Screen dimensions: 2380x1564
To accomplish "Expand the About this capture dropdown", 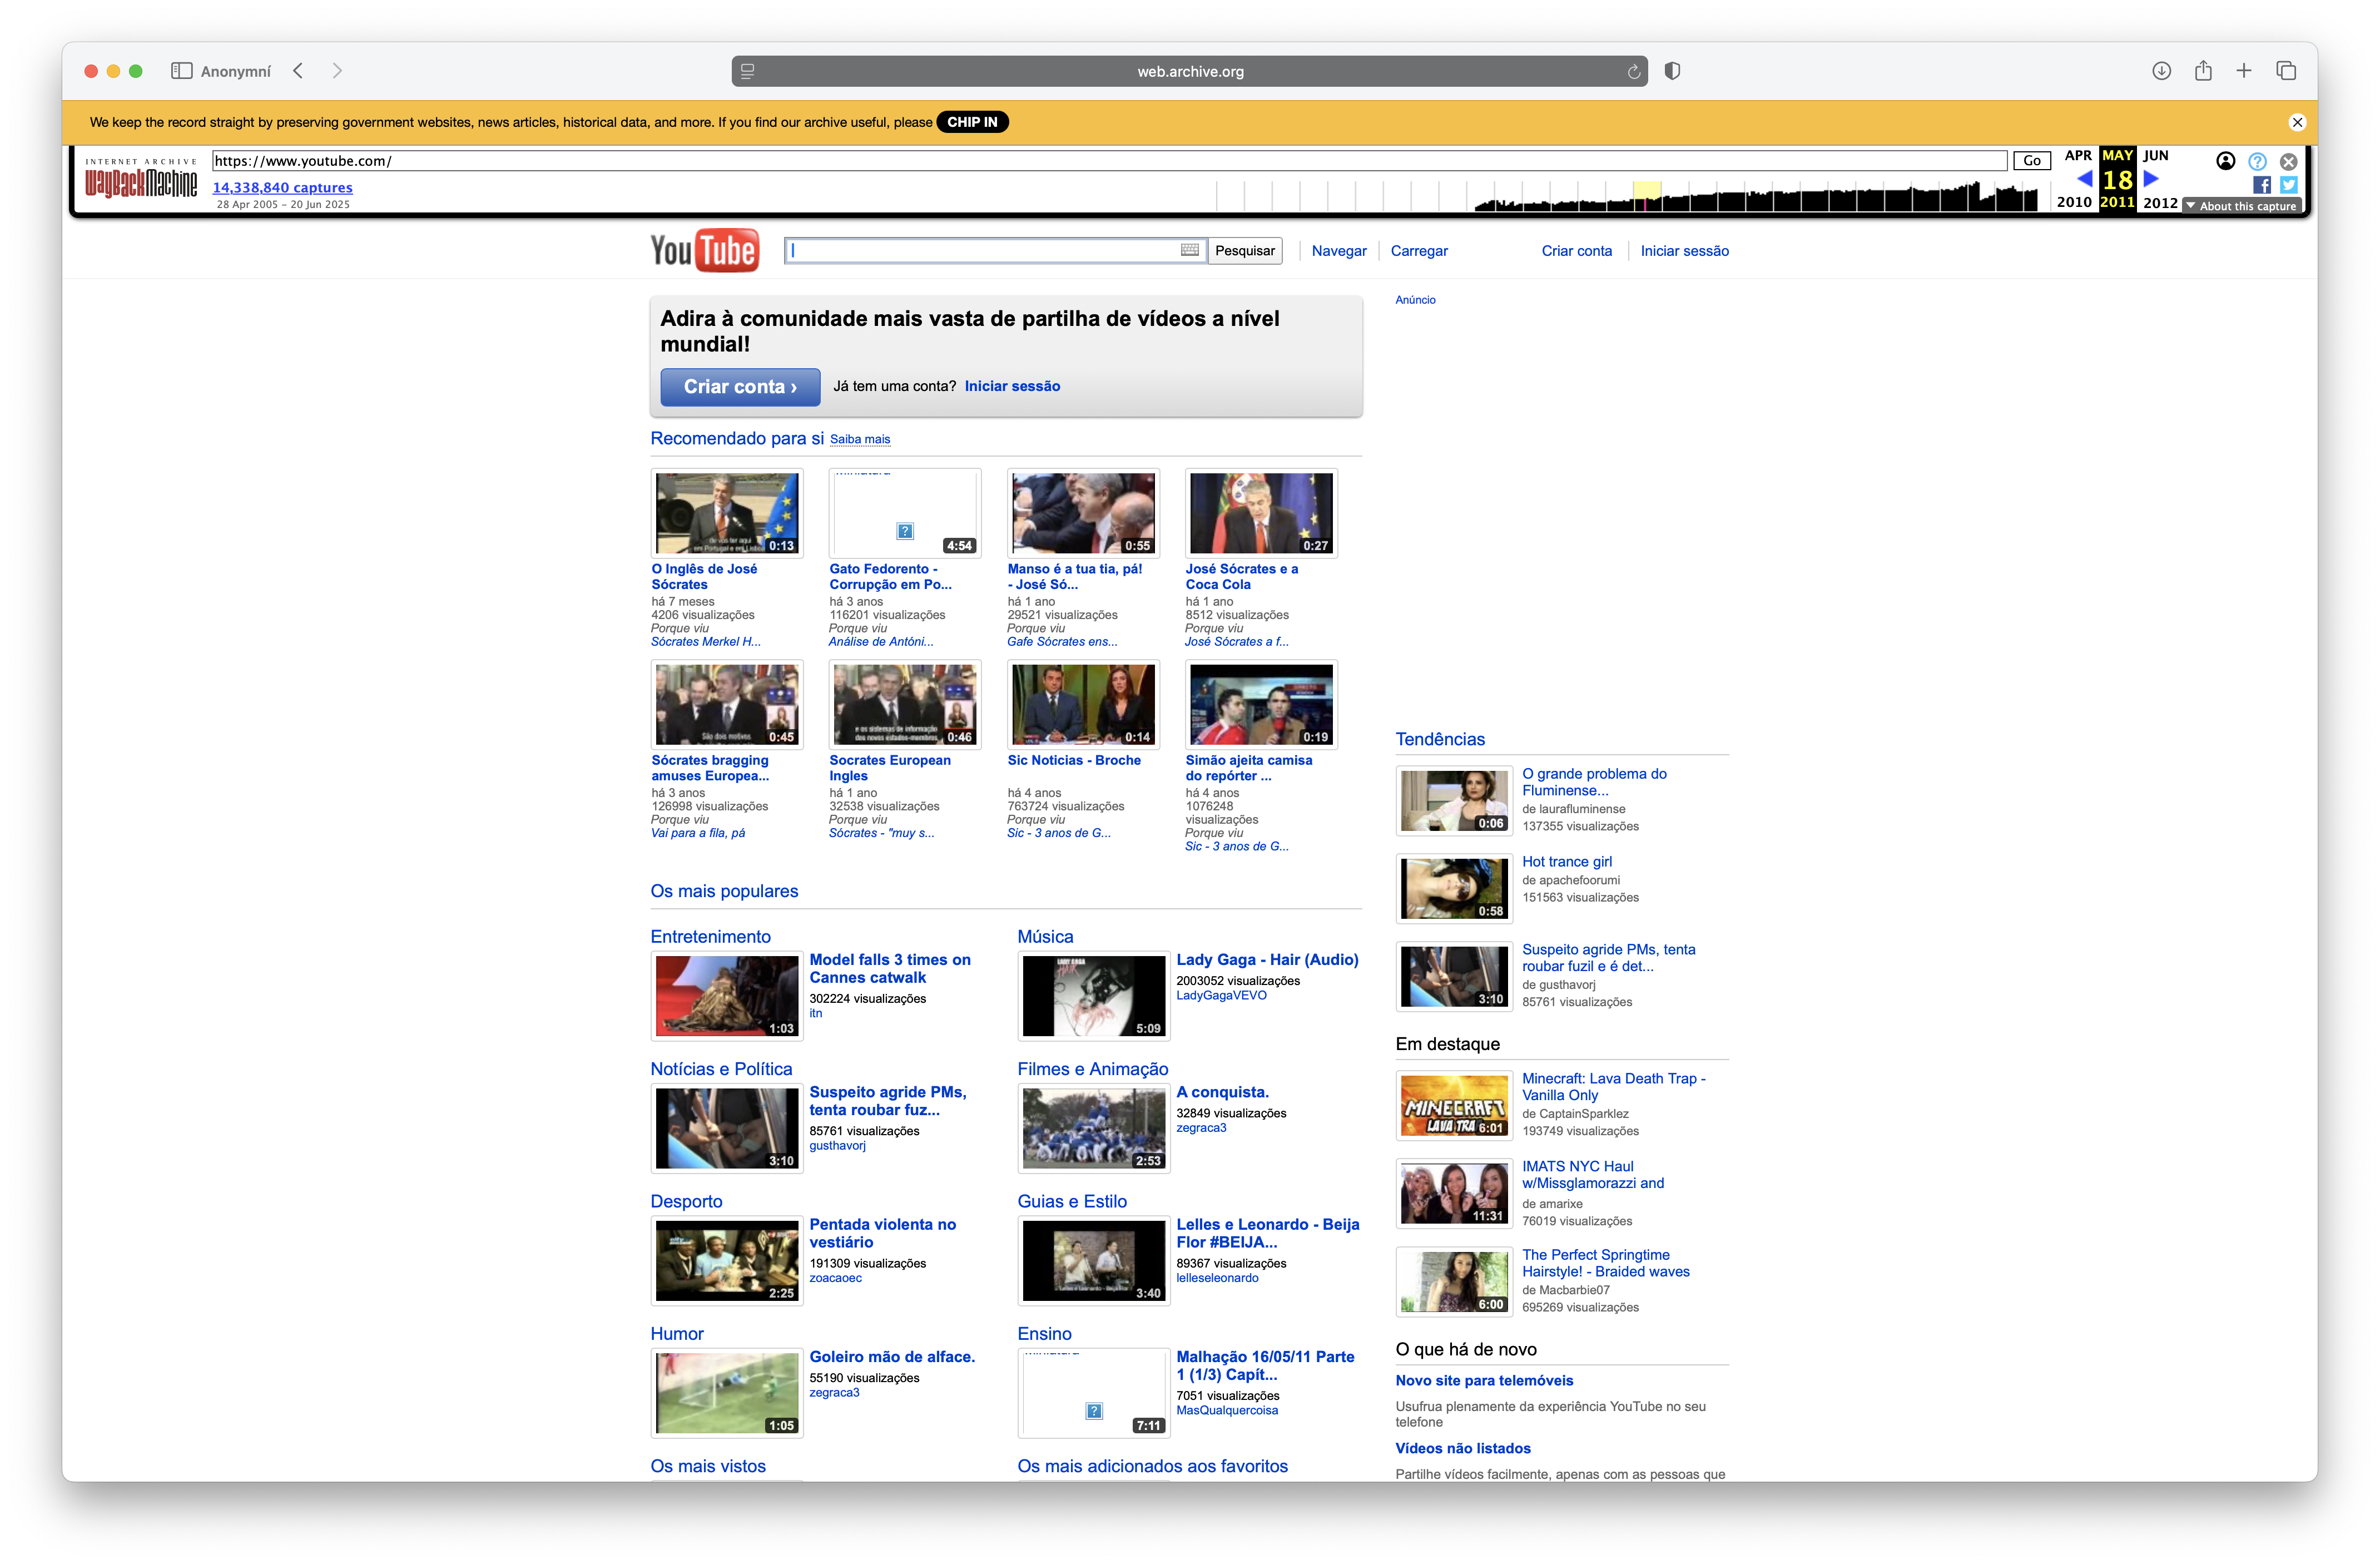I will point(2241,206).
